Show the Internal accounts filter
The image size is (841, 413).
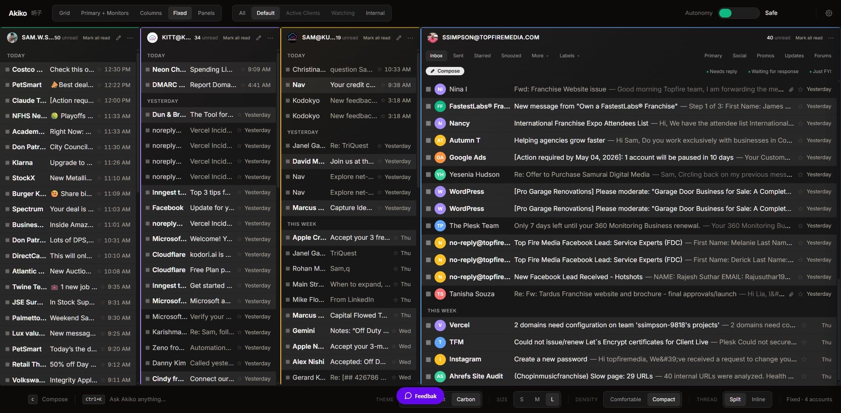coord(375,13)
